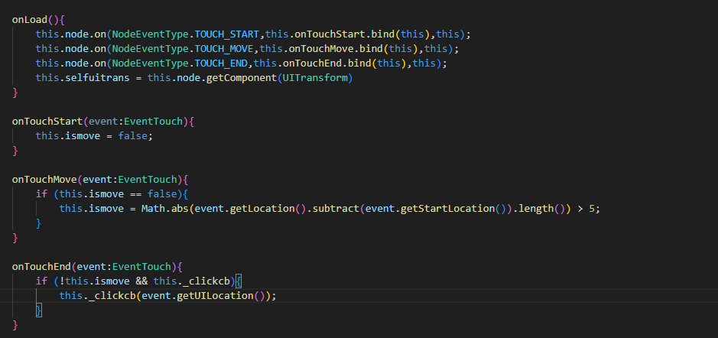Click NodeEventType.TOUCH_START in the first listener line
718x338 pixels.
186,34
